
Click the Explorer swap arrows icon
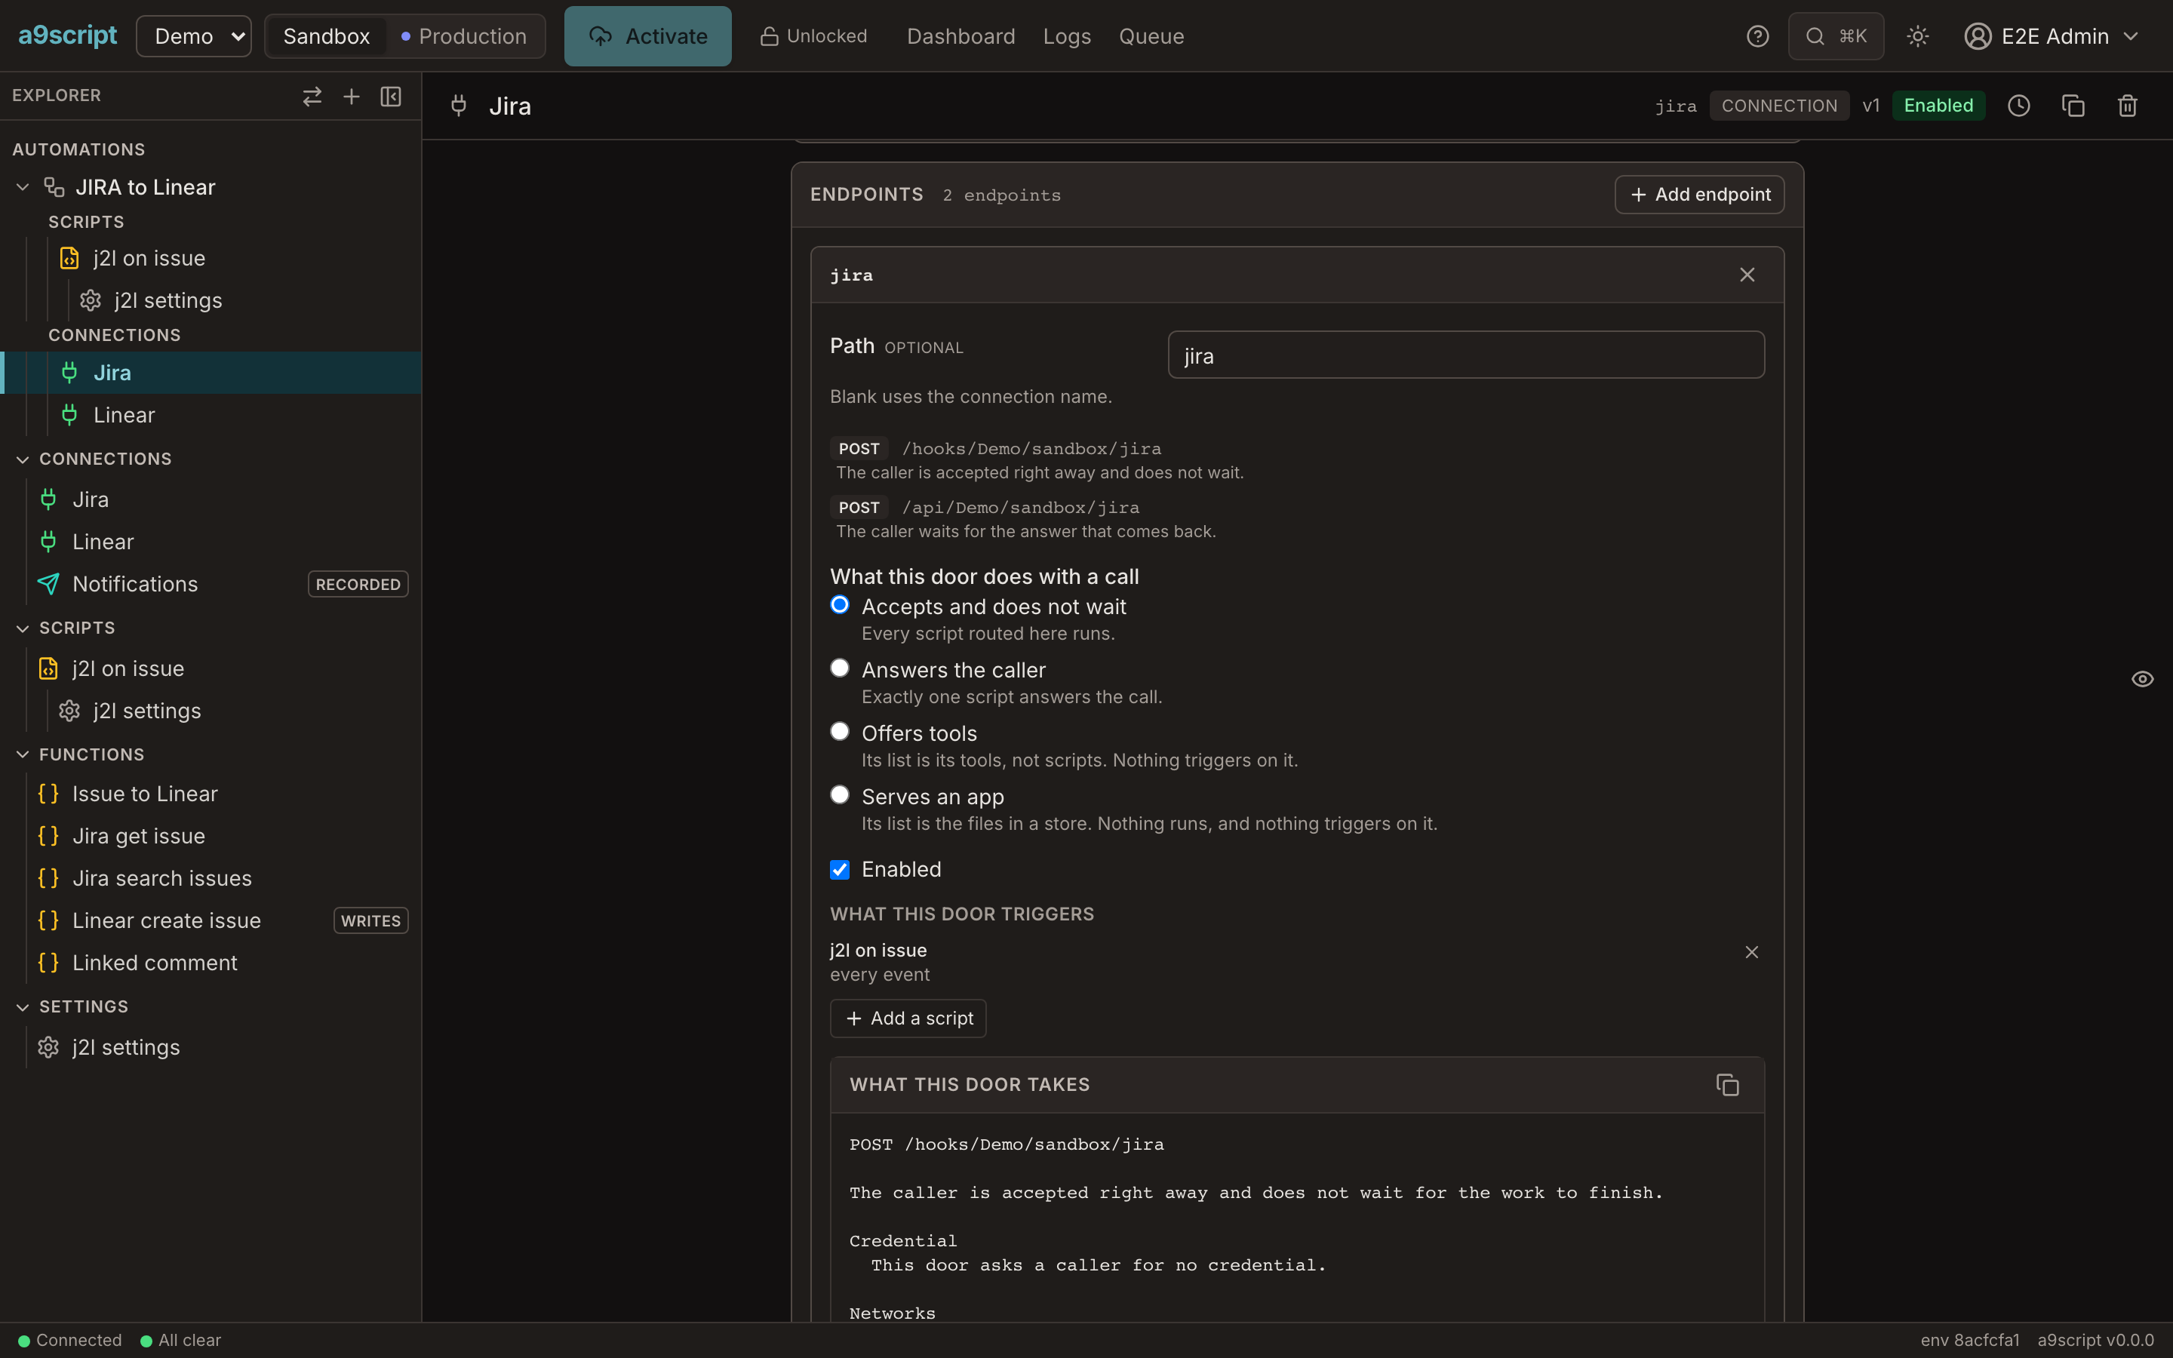pyautogui.click(x=312, y=96)
